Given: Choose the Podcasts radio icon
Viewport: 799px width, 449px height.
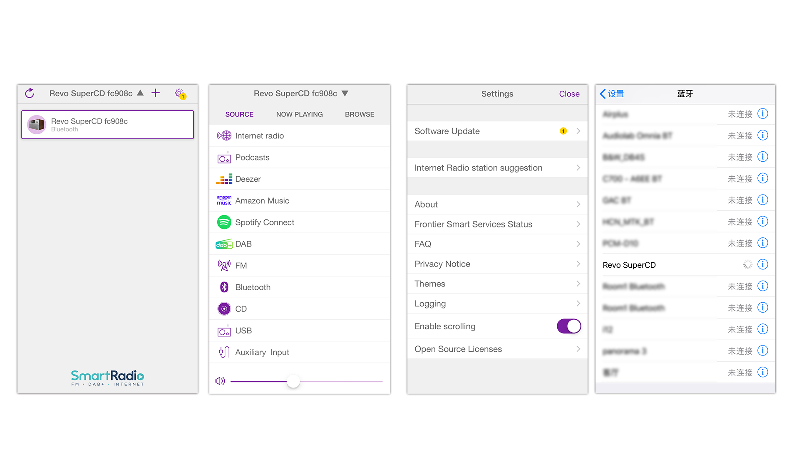Looking at the screenshot, I should (224, 158).
